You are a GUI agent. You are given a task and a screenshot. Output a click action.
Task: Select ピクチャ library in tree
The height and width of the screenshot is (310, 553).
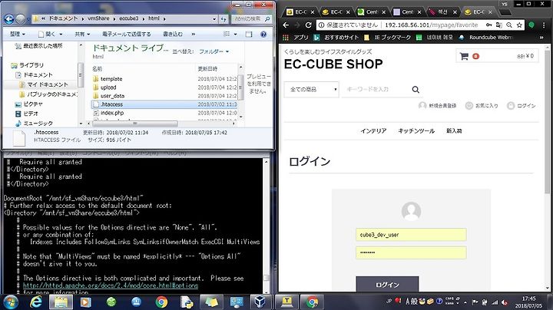coord(29,104)
